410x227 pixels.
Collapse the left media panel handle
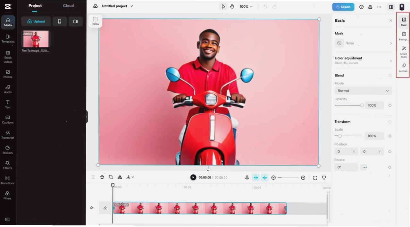pos(87,117)
